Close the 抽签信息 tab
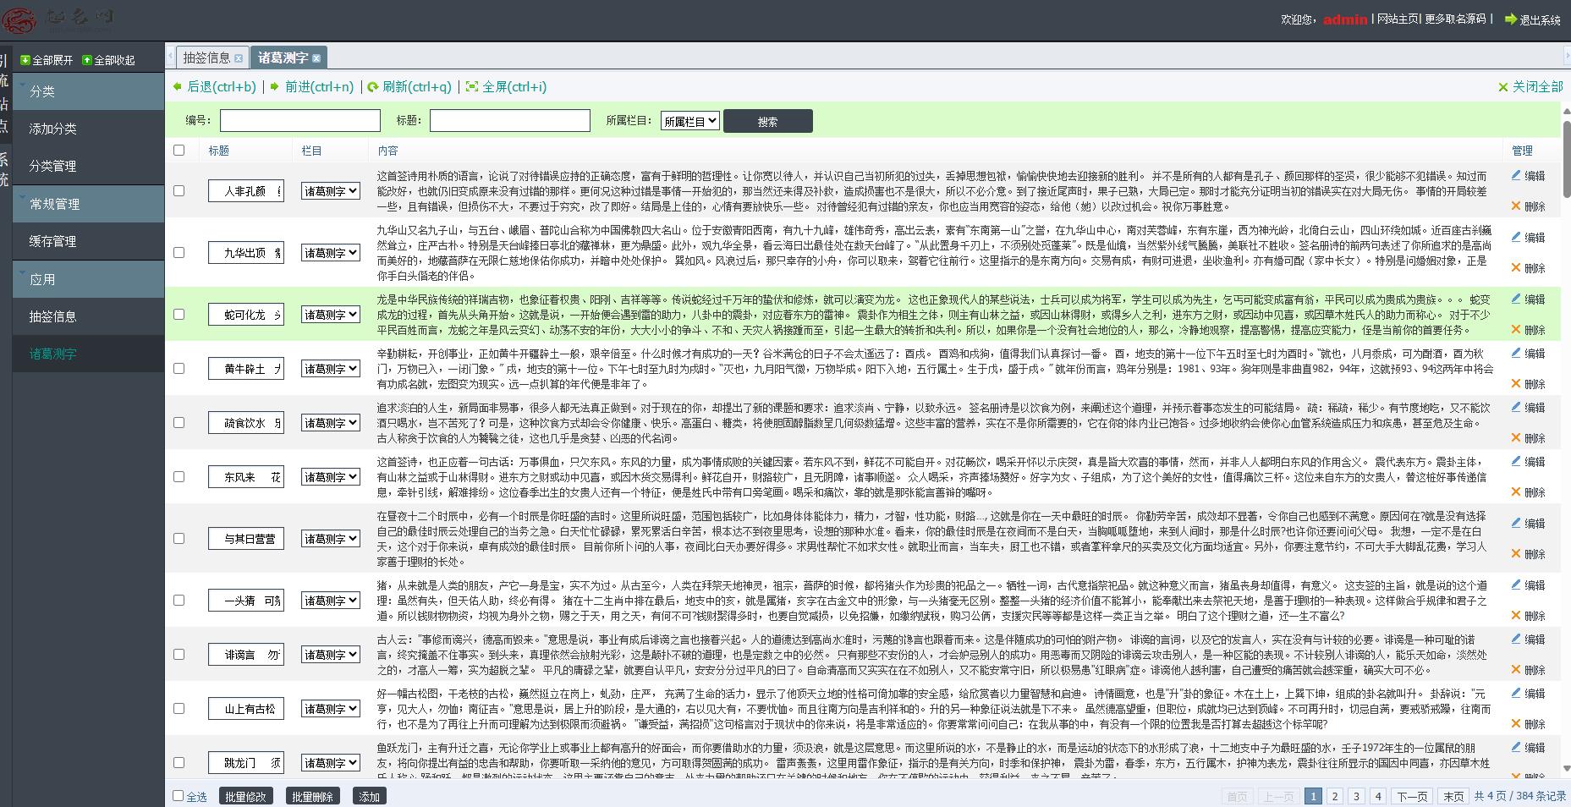 click(239, 58)
